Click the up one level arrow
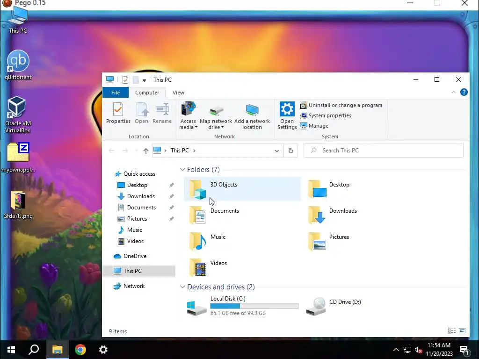 tap(146, 151)
